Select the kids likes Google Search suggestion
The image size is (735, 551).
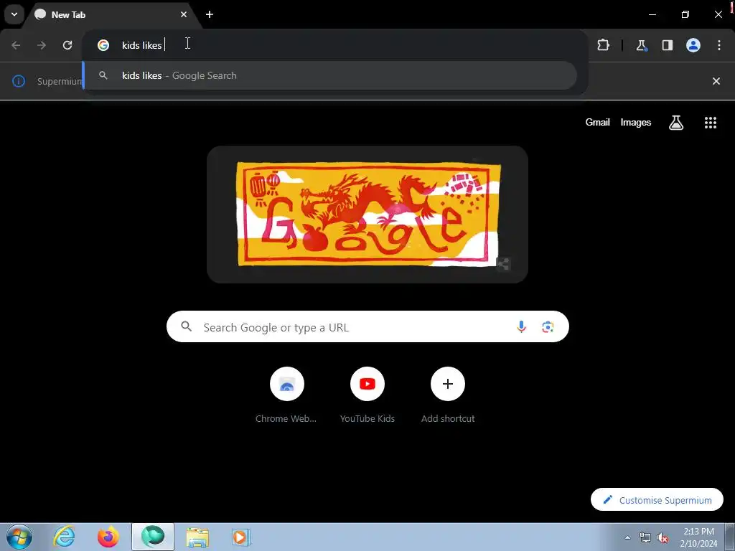click(x=330, y=75)
